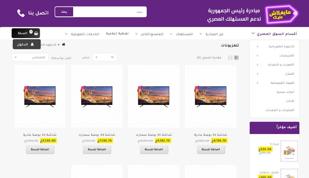Switch to grid view layout
309x178 pixels.
point(236,58)
